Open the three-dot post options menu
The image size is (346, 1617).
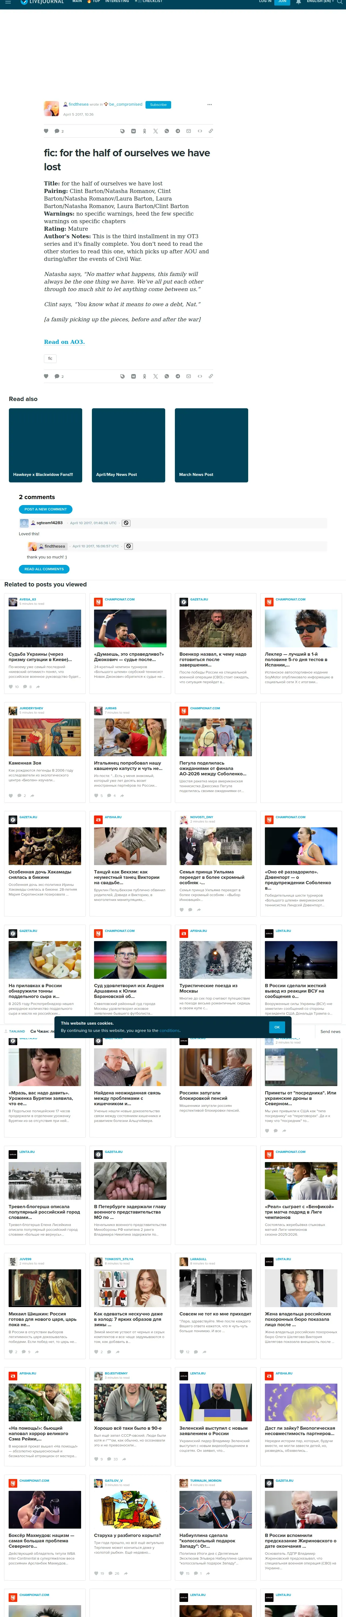click(x=210, y=105)
